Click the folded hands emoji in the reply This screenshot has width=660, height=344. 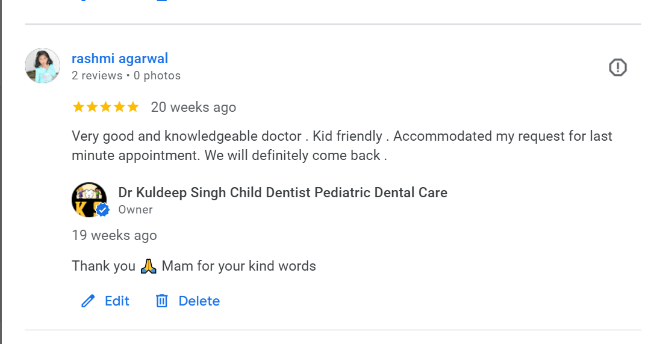[149, 266]
